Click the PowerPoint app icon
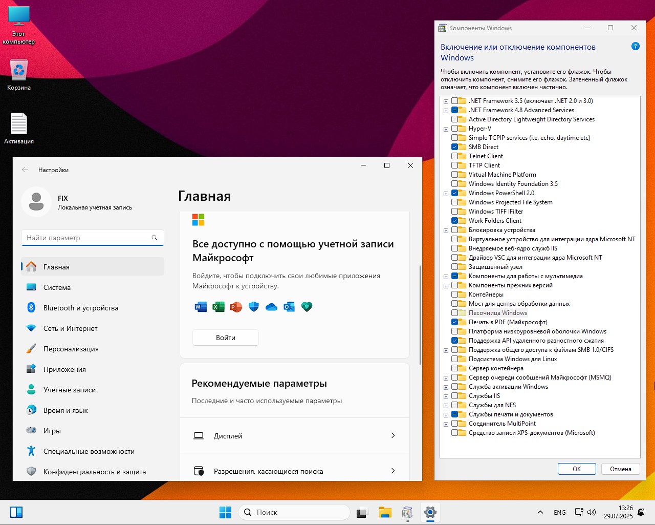 point(236,307)
